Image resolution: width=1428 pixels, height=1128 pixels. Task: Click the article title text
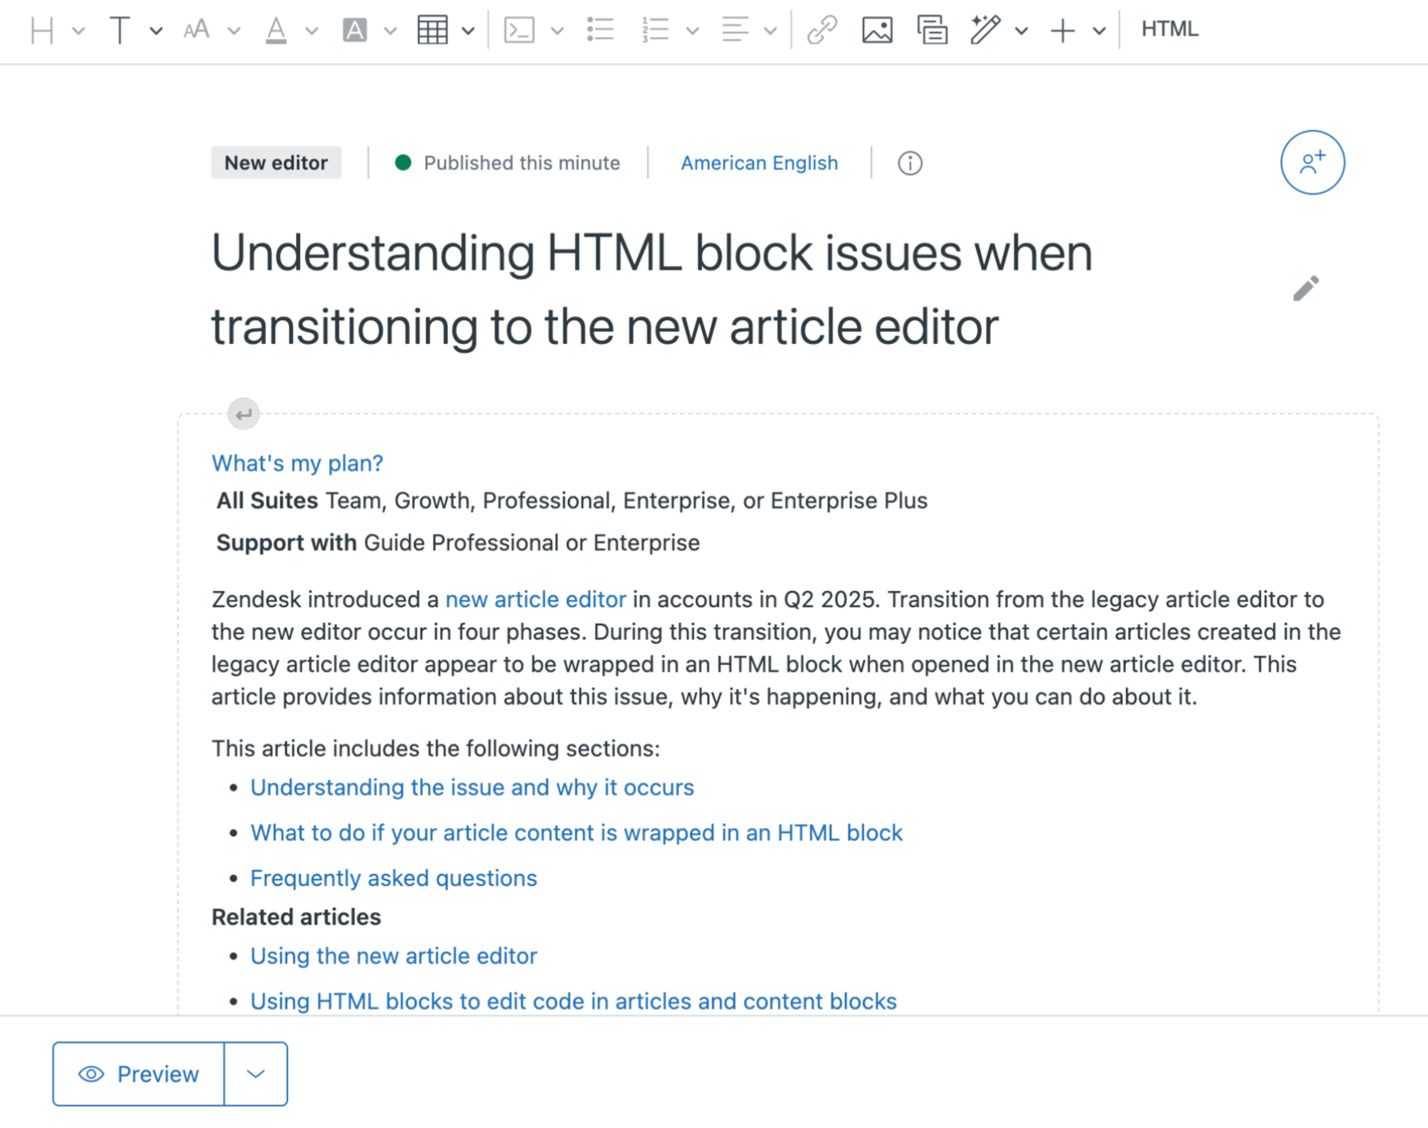pyautogui.click(x=652, y=290)
